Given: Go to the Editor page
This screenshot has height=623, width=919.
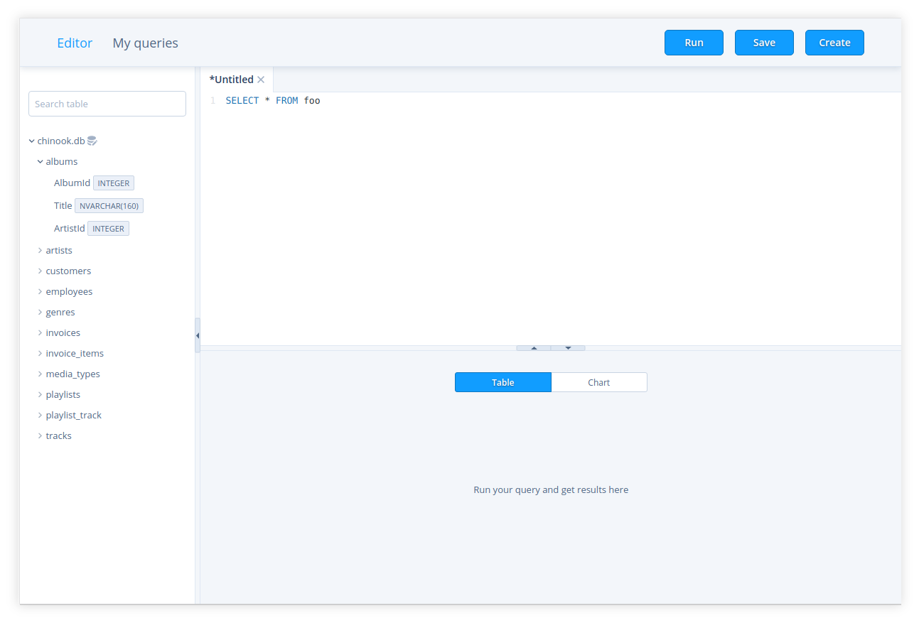Looking at the screenshot, I should coord(75,43).
